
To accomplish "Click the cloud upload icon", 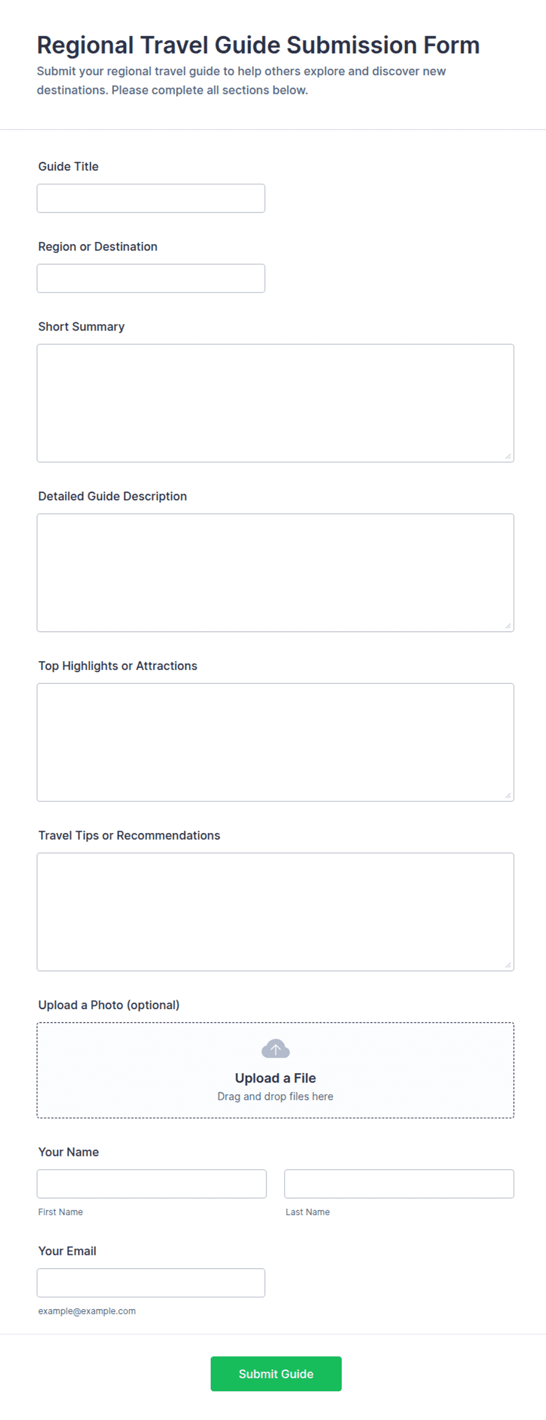I will coord(275,1048).
